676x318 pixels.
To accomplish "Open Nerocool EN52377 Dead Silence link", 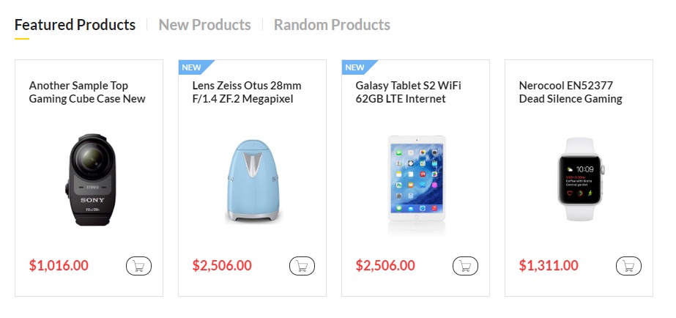I will 571,92.
